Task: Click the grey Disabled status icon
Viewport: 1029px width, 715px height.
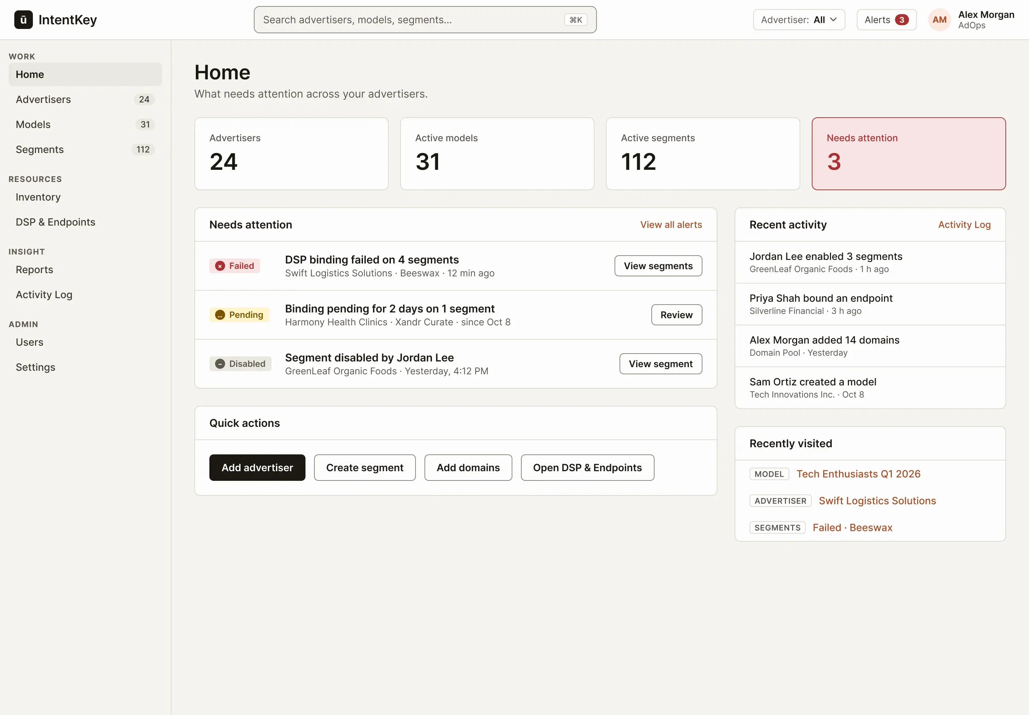Action: click(x=220, y=364)
